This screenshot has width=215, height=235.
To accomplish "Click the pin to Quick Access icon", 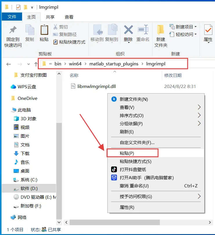I will tap(13, 30).
